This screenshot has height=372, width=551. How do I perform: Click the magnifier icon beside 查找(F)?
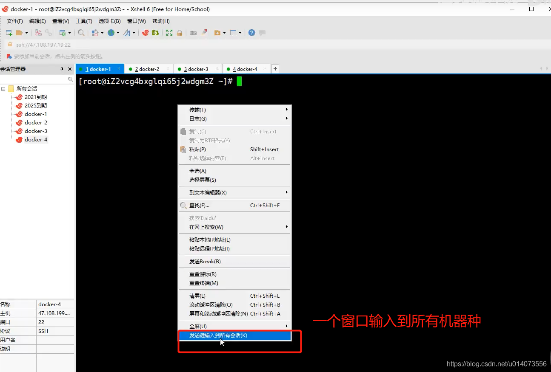[x=183, y=206]
